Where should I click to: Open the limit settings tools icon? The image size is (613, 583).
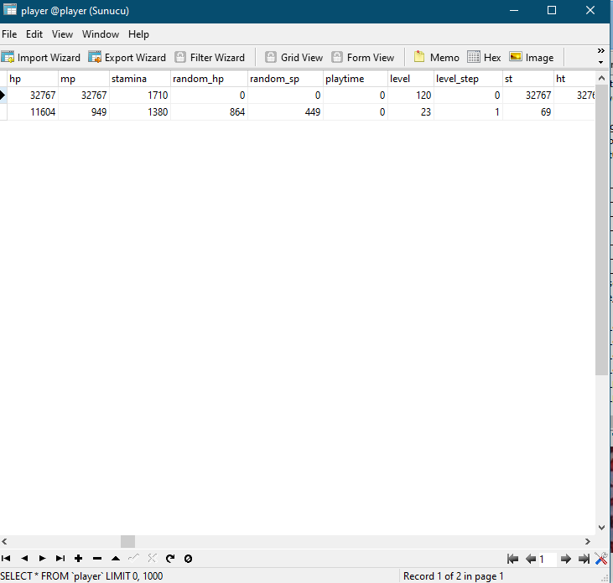point(601,559)
